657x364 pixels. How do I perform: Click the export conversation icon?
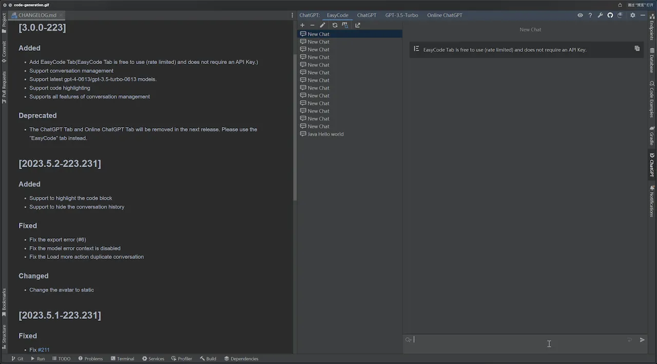point(358,25)
